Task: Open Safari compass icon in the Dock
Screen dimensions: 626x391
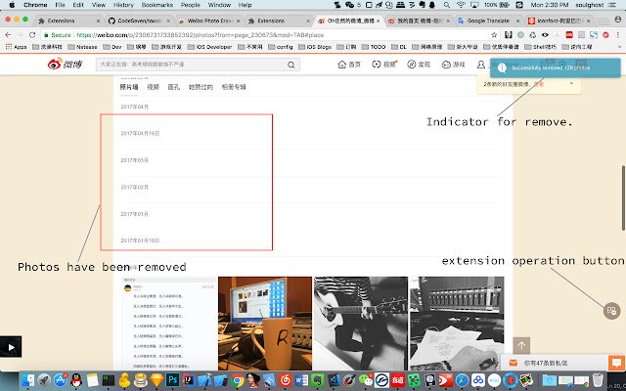Action: (462, 380)
